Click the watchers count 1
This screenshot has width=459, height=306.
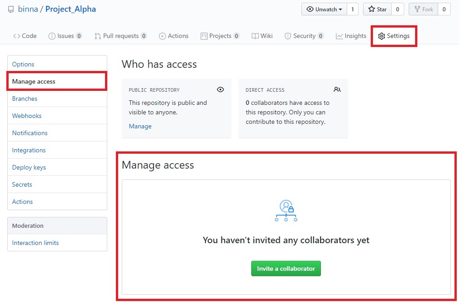click(x=353, y=9)
